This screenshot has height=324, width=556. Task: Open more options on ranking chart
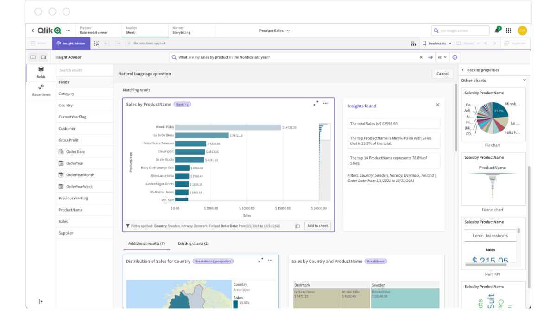(x=325, y=103)
